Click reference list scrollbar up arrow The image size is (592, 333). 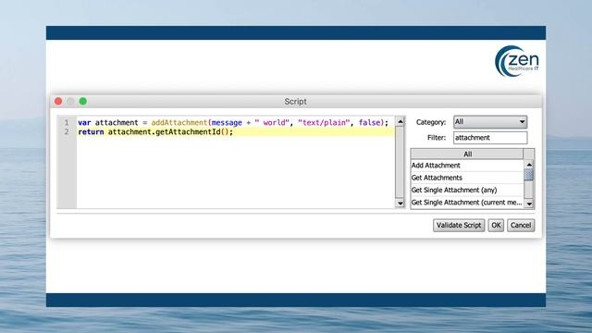[529, 165]
